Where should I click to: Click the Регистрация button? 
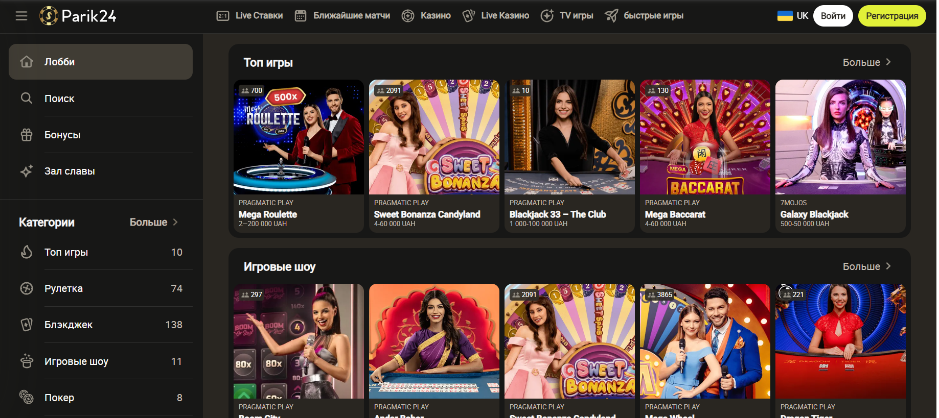[892, 16]
